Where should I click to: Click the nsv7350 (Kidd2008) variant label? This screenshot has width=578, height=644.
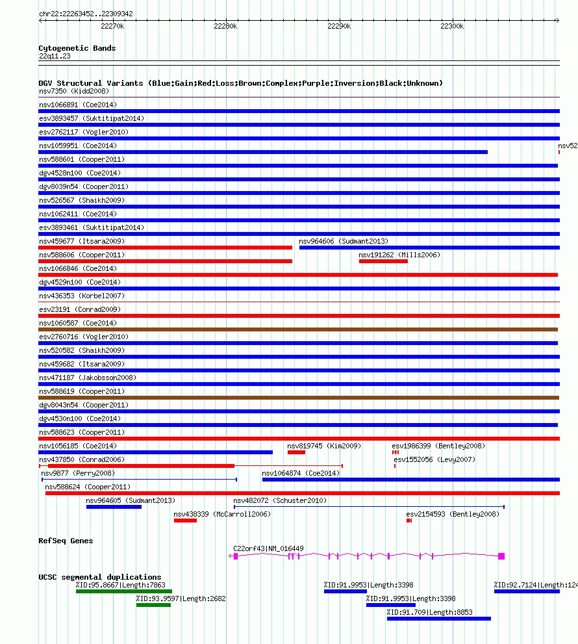74,91
